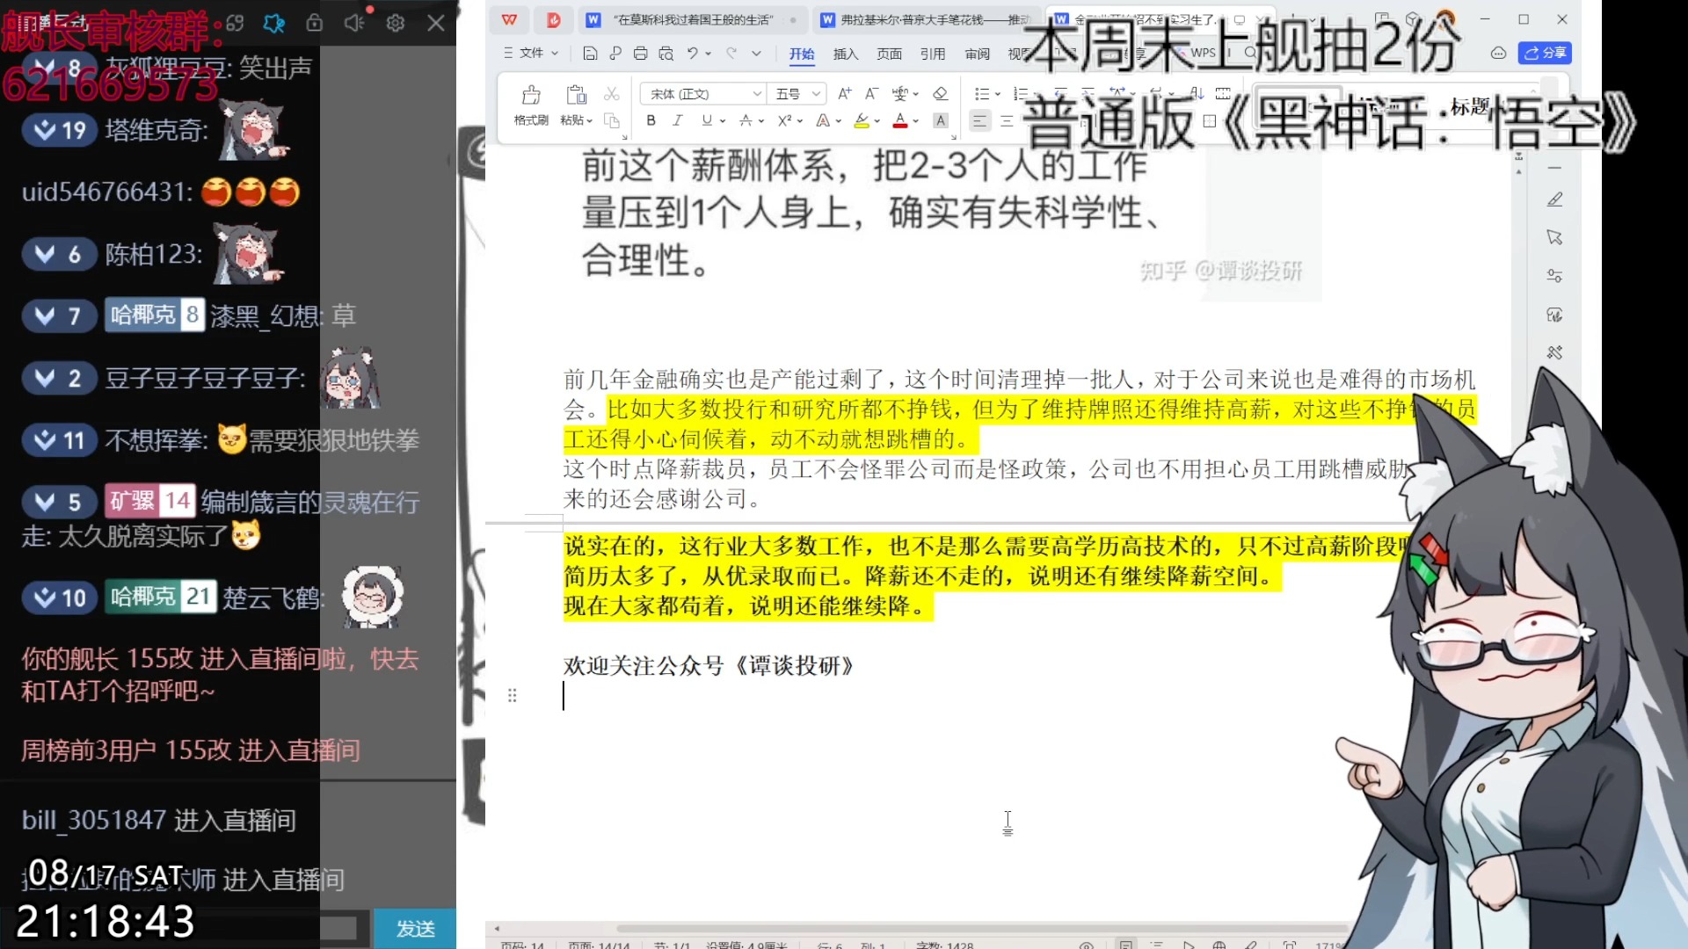
Task: Switch to the 审阅 ribbon tab
Action: tap(977, 54)
